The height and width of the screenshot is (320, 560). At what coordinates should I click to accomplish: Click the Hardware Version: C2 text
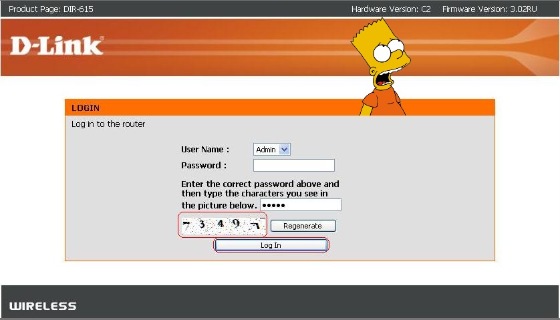pos(391,9)
